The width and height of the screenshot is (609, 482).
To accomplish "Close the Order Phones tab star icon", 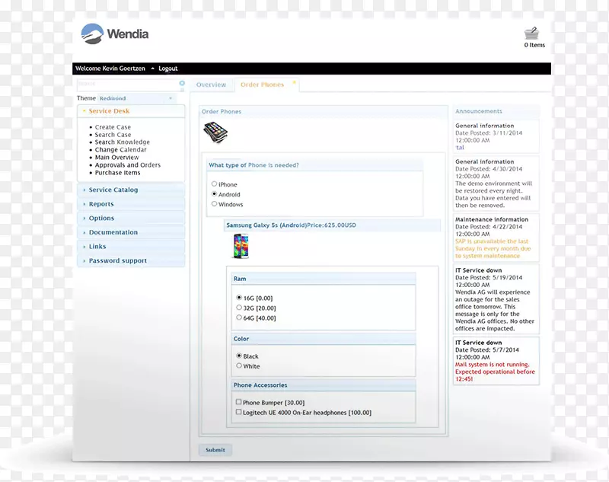I will pos(294,83).
